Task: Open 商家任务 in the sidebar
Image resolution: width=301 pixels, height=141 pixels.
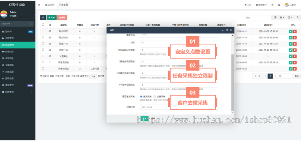Action: (x=18, y=51)
